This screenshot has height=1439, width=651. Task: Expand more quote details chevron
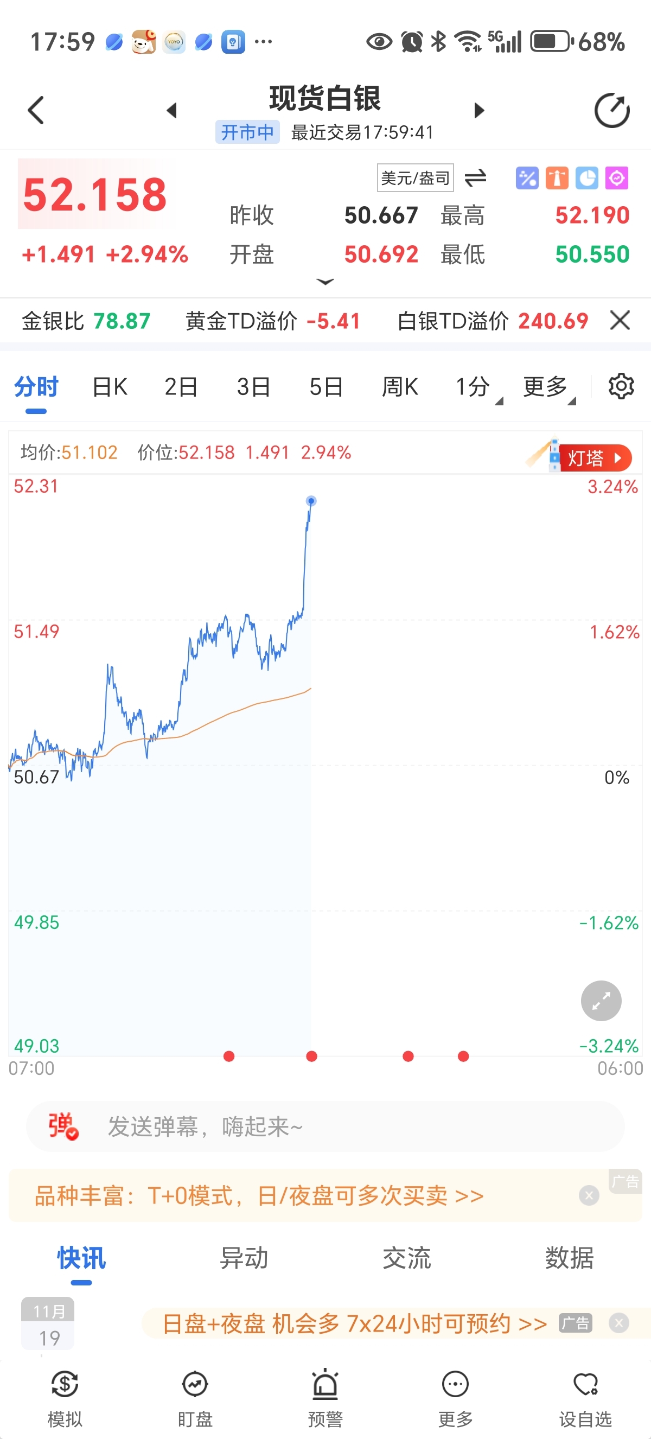click(325, 282)
